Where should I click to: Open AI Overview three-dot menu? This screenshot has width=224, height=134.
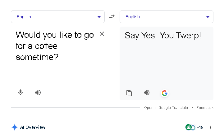211,128
